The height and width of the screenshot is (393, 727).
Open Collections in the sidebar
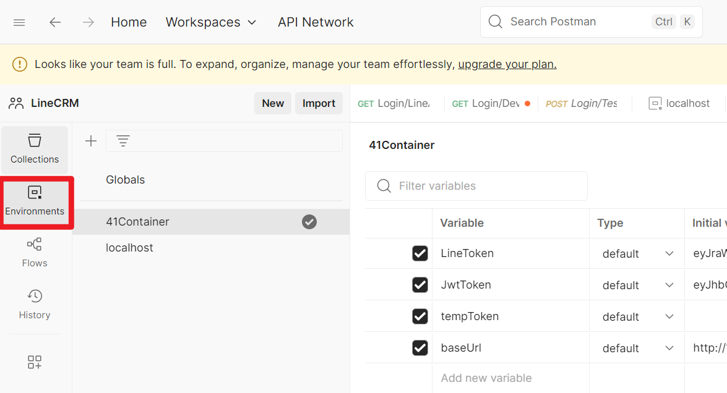35,150
